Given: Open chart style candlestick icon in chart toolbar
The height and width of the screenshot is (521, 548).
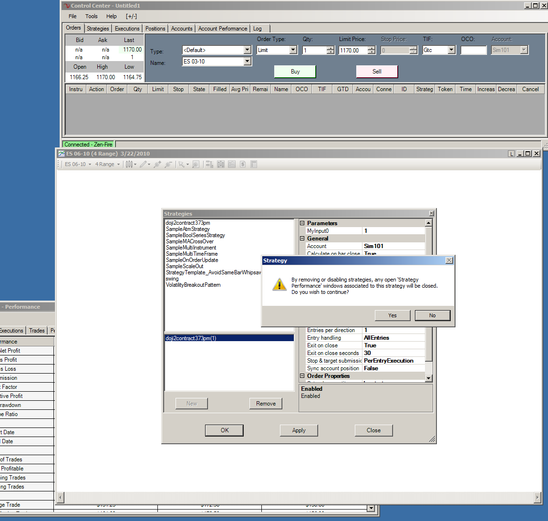Looking at the screenshot, I should pyautogui.click(x=129, y=164).
